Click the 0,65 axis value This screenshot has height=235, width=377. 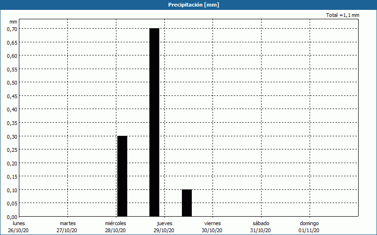point(12,42)
